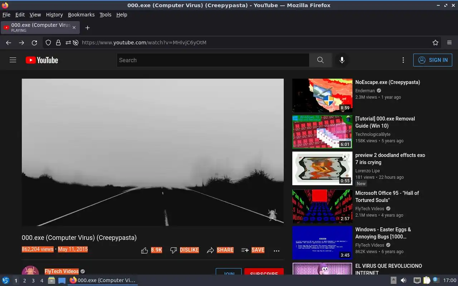Like the video (8.9K thumbs up)
This screenshot has height=286, width=458.
pyautogui.click(x=152, y=250)
